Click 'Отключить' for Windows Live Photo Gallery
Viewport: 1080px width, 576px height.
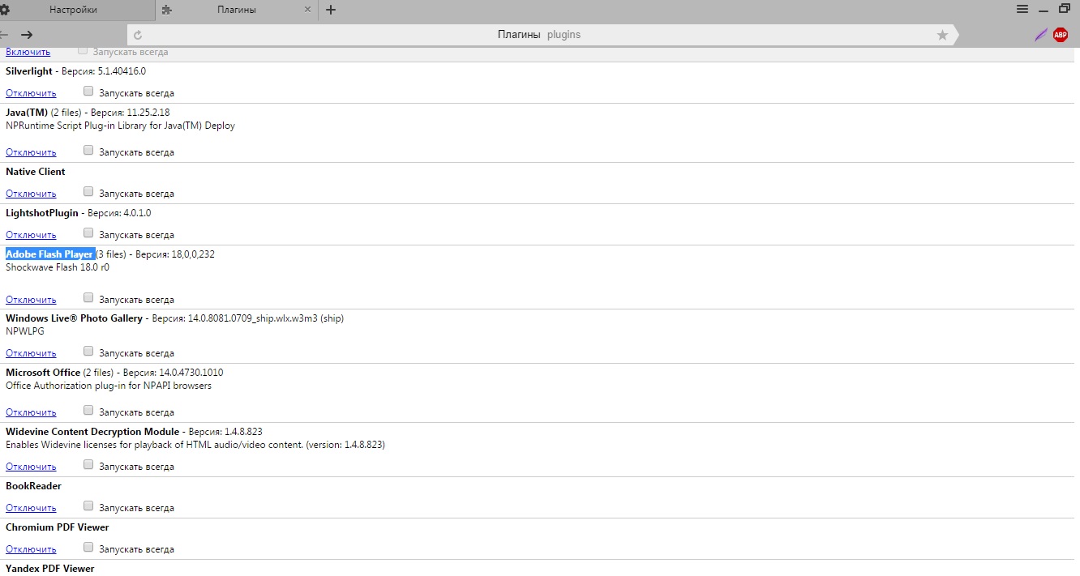point(31,353)
